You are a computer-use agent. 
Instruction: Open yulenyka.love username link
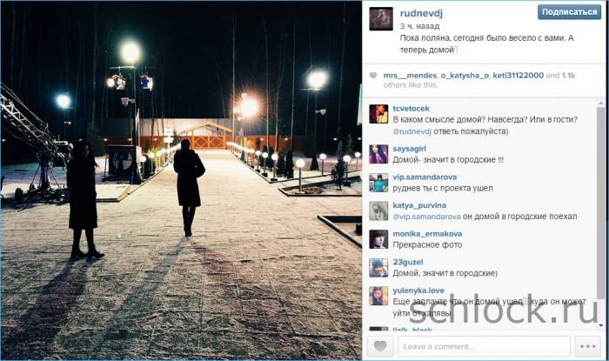(418, 291)
